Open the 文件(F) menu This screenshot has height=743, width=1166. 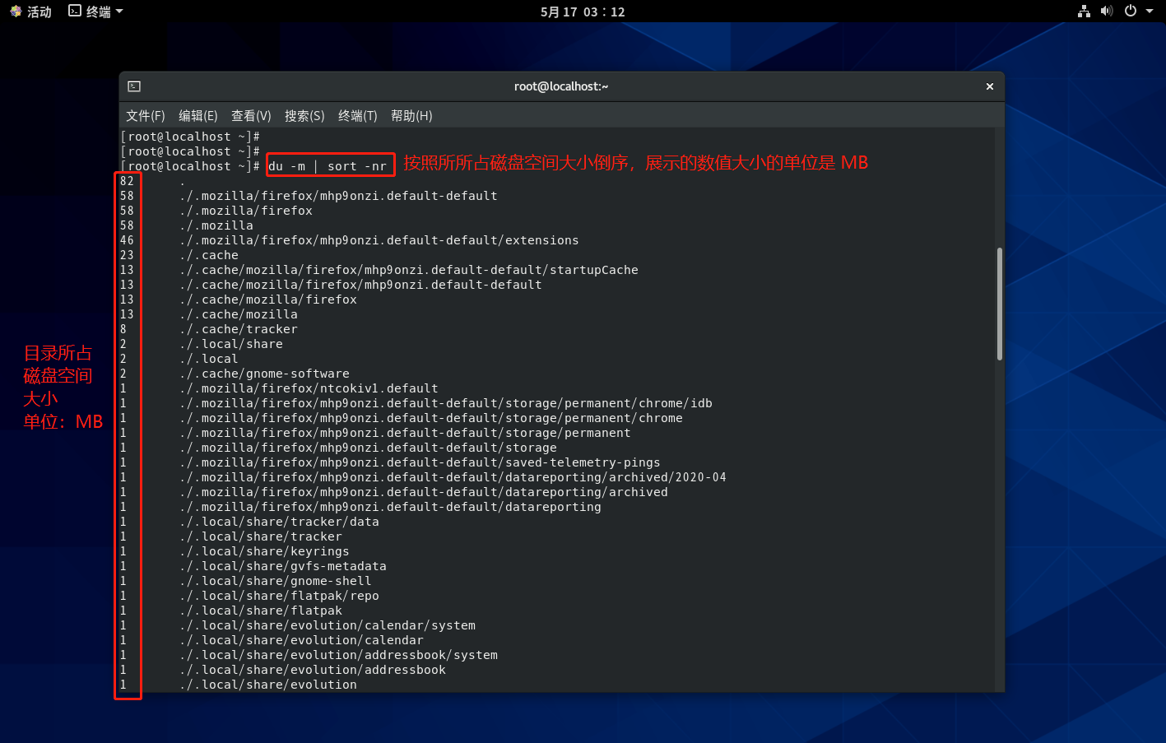(145, 116)
